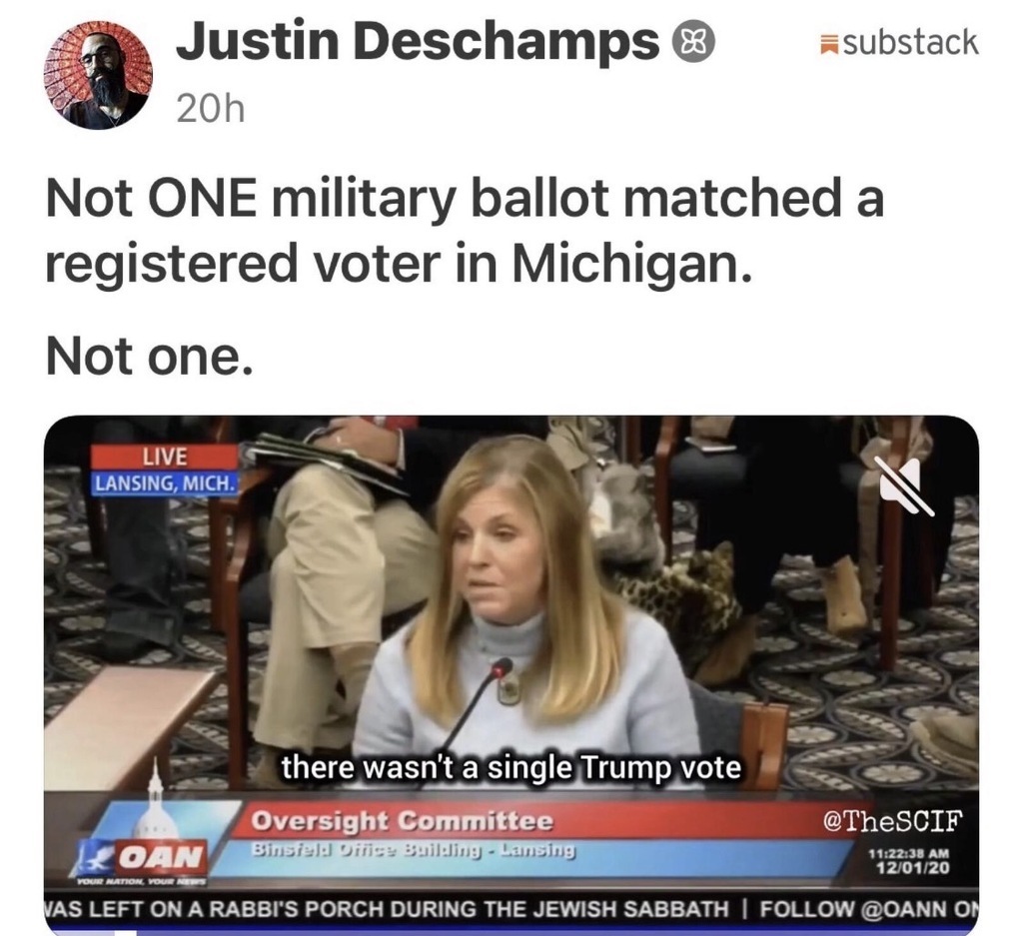Click the Lansing, Mich. location label
The image size is (1023, 936).
click(x=165, y=483)
